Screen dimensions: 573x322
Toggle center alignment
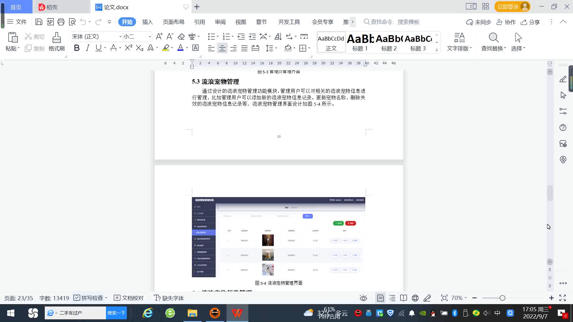coord(222,48)
